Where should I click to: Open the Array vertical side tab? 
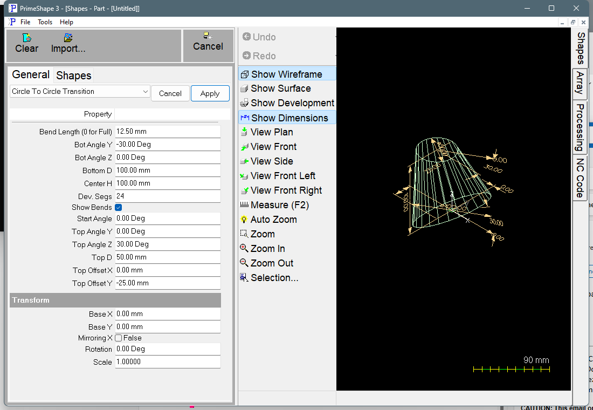click(580, 84)
